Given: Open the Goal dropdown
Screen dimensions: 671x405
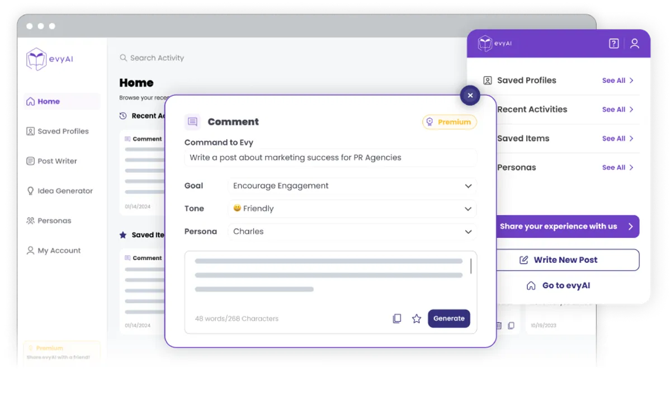Looking at the screenshot, I should 352,186.
